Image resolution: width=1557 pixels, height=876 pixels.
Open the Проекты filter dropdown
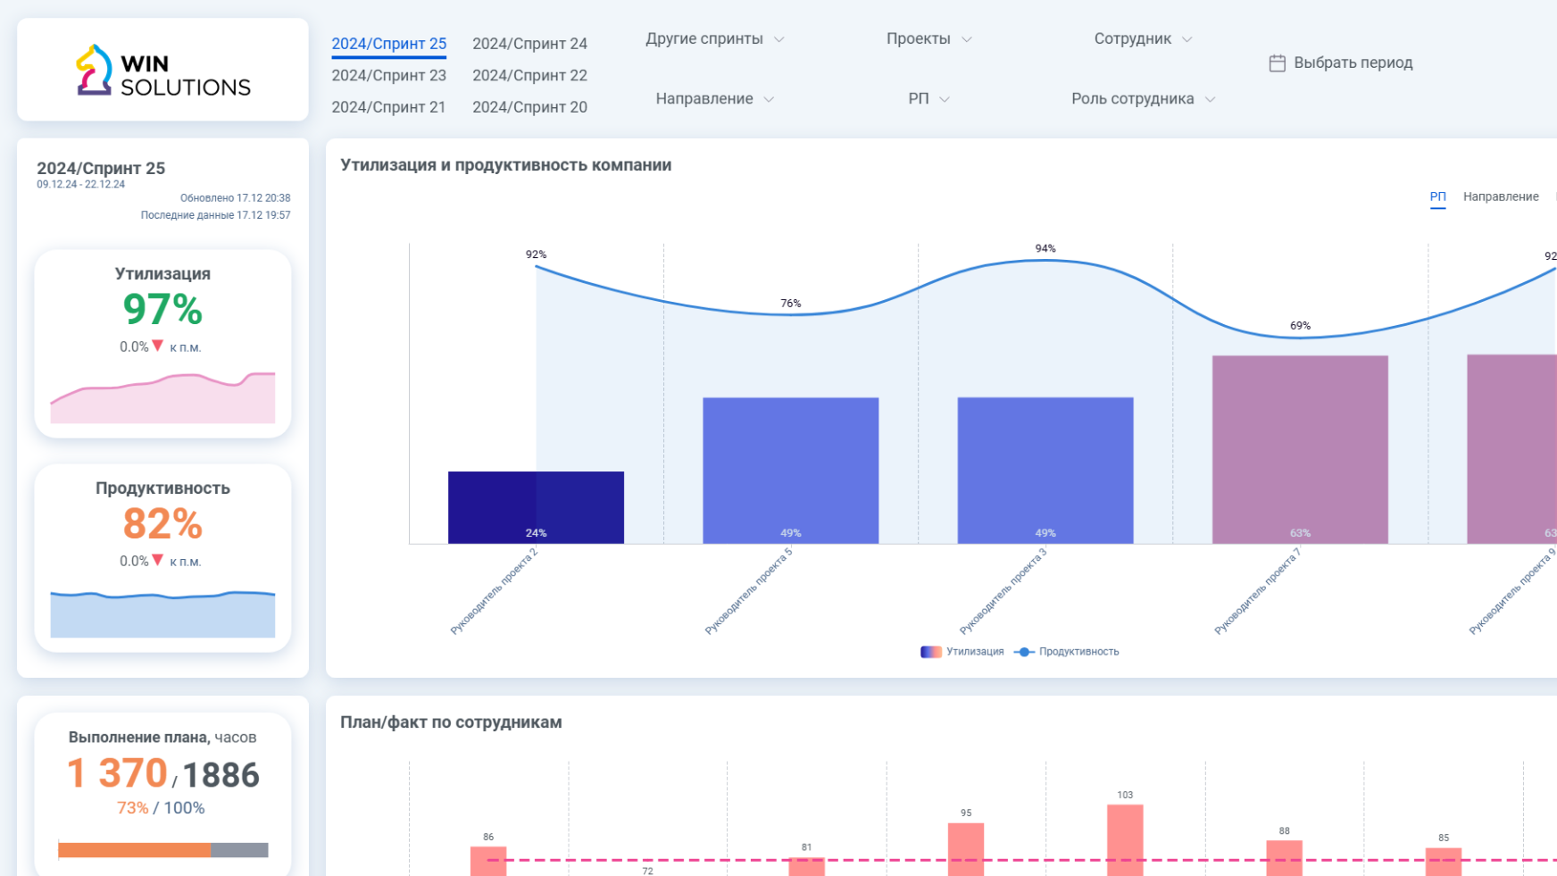coord(928,39)
